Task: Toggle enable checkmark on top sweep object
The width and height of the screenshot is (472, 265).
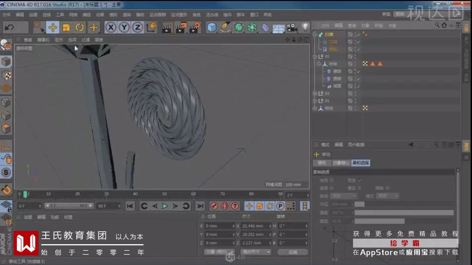Action: (358, 34)
